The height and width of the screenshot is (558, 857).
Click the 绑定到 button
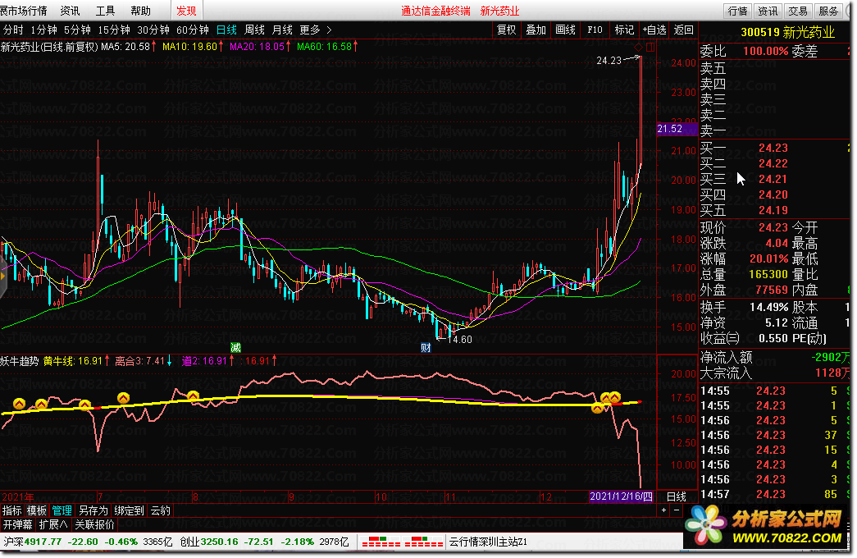coord(129,510)
